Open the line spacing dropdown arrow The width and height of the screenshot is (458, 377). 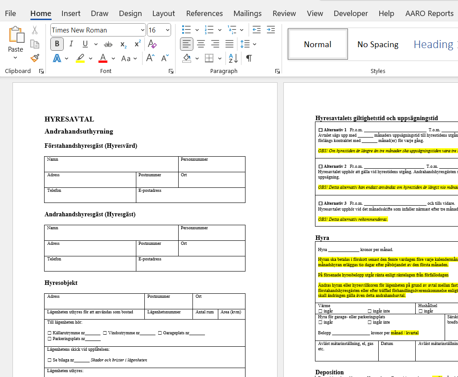point(255,44)
